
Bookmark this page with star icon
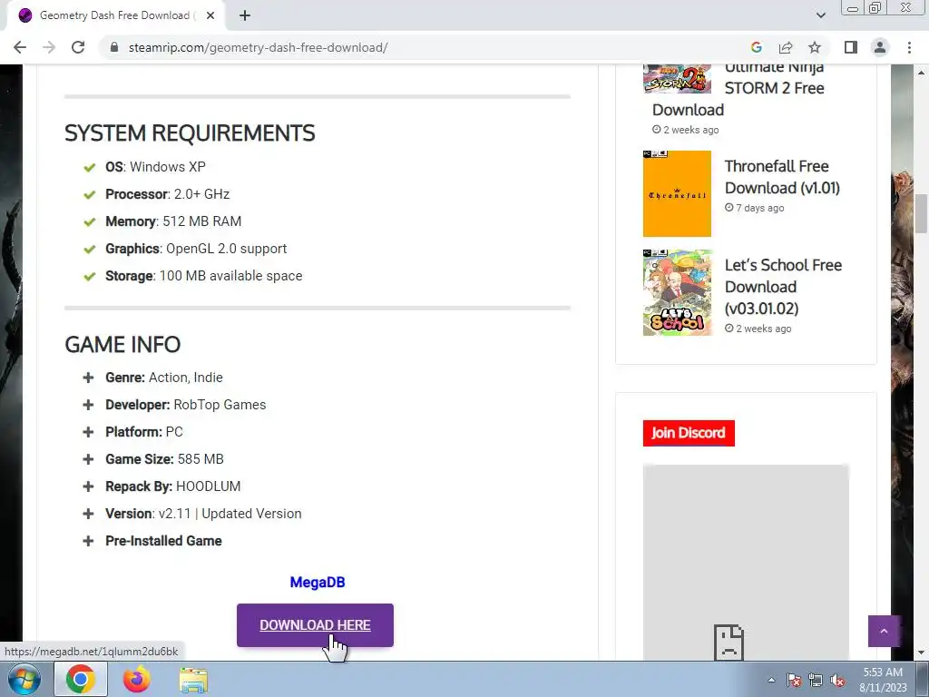coord(815,47)
